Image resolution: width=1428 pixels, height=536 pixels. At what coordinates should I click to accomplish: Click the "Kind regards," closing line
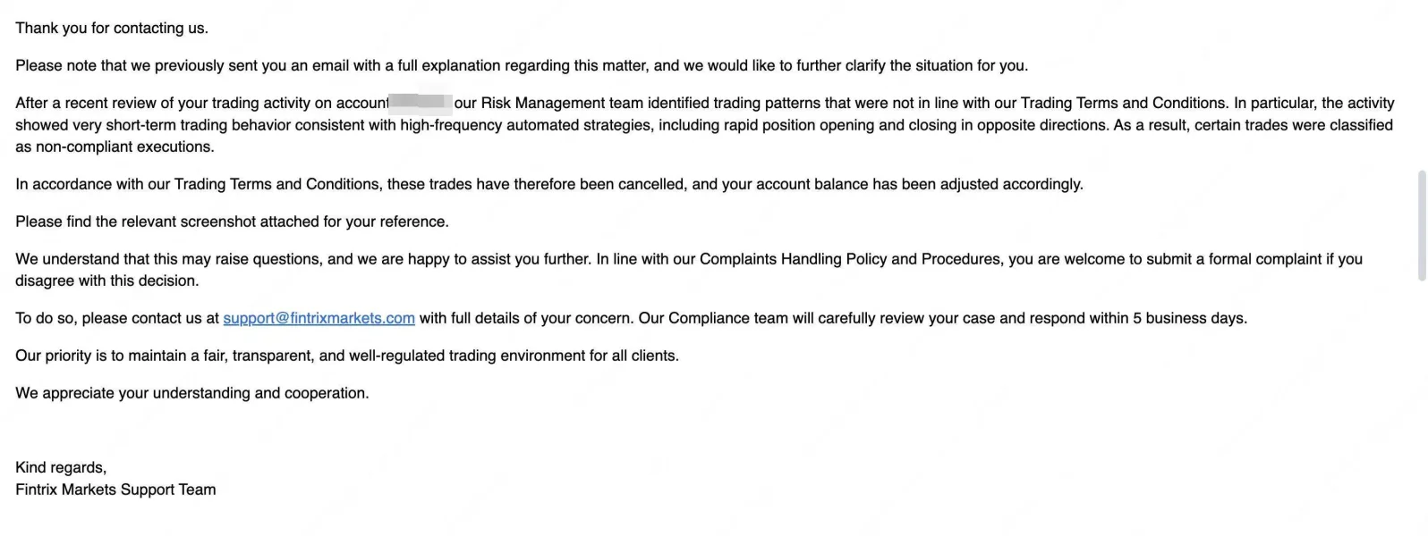click(x=61, y=467)
